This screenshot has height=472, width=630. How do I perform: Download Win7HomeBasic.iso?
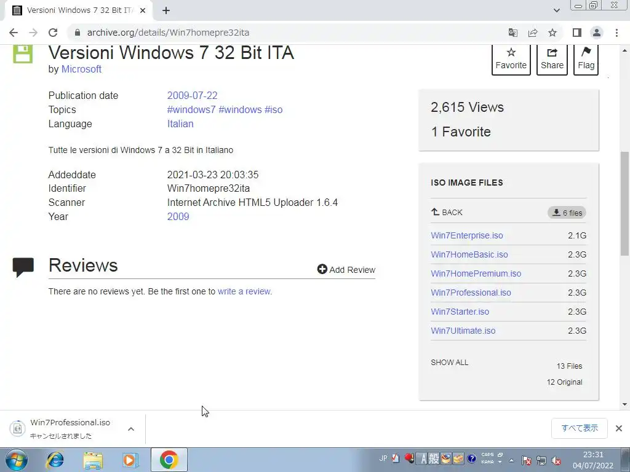tap(469, 254)
